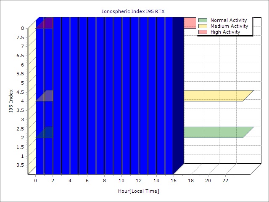Click x-axis hour label 20
The image size is (269, 202).
coord(208,181)
